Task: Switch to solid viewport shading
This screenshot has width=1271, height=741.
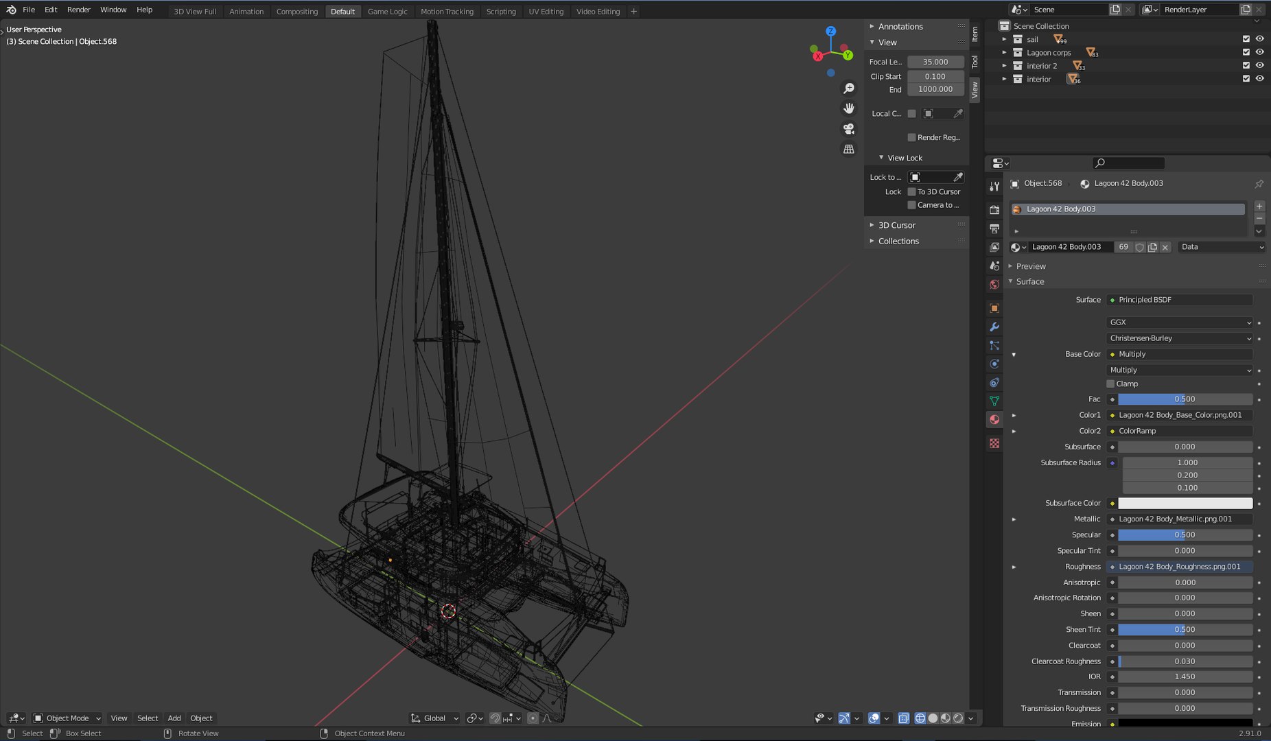Action: point(933,718)
